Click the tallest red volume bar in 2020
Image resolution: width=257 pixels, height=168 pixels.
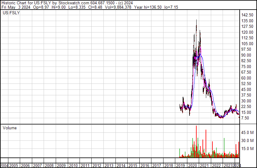(x=196, y=142)
